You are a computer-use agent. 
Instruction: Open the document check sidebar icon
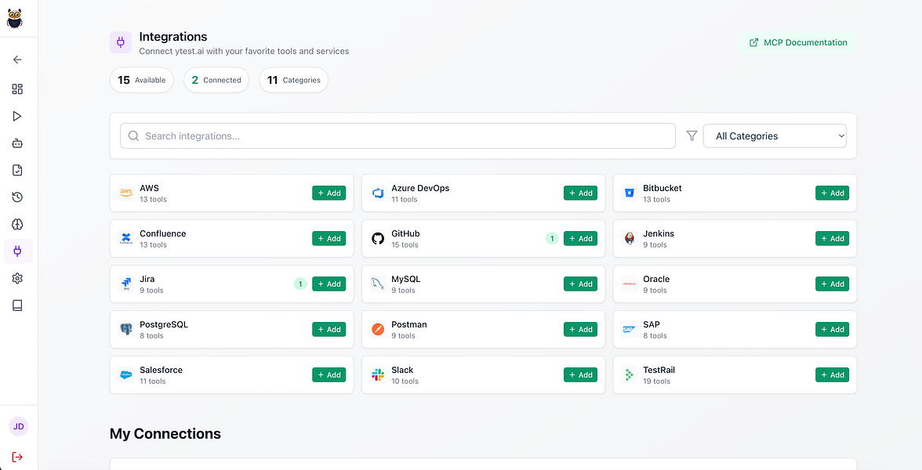click(x=17, y=170)
